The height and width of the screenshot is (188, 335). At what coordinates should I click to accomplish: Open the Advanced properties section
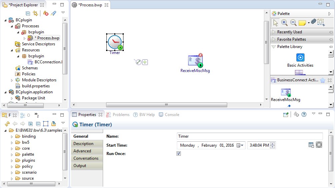[87, 151]
